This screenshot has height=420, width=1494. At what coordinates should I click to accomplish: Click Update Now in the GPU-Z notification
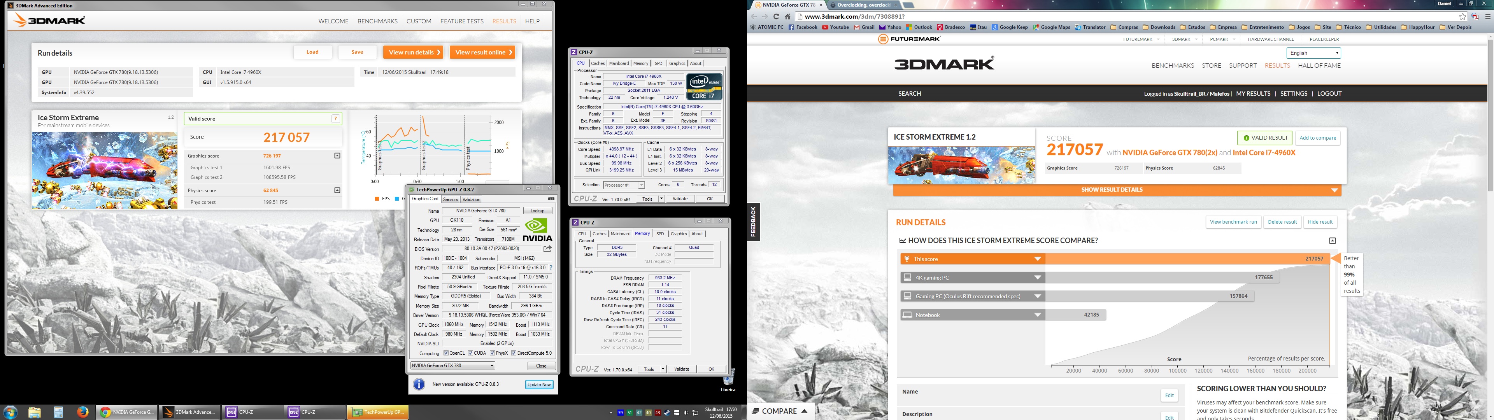(539, 385)
